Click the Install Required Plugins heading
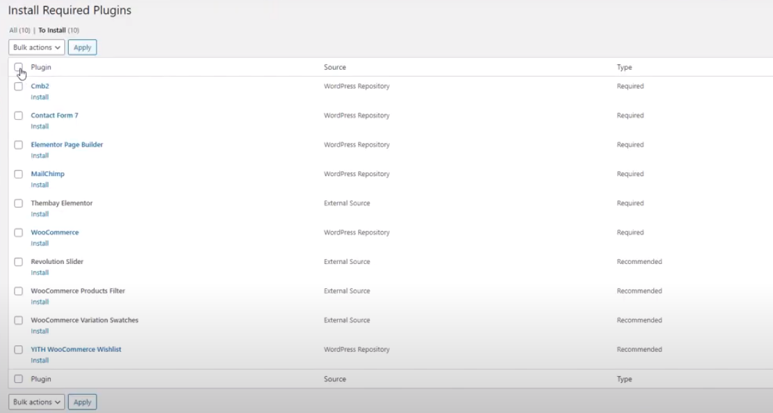 tap(70, 10)
